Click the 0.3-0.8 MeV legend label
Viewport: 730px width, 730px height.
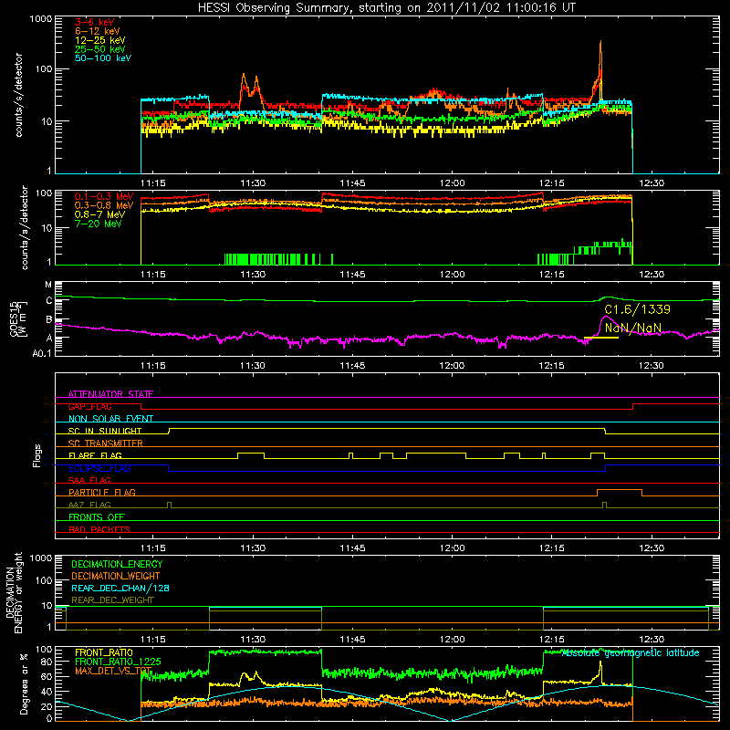[x=104, y=205]
